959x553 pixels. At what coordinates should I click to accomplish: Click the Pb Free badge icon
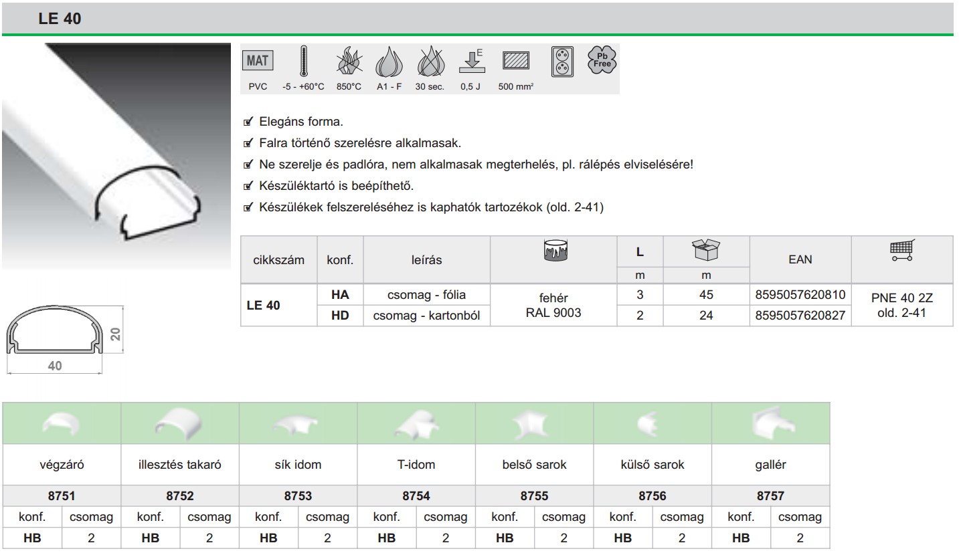pos(602,60)
